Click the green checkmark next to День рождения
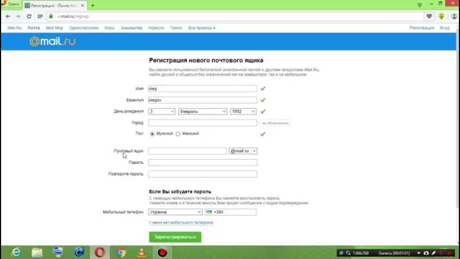 263,112
